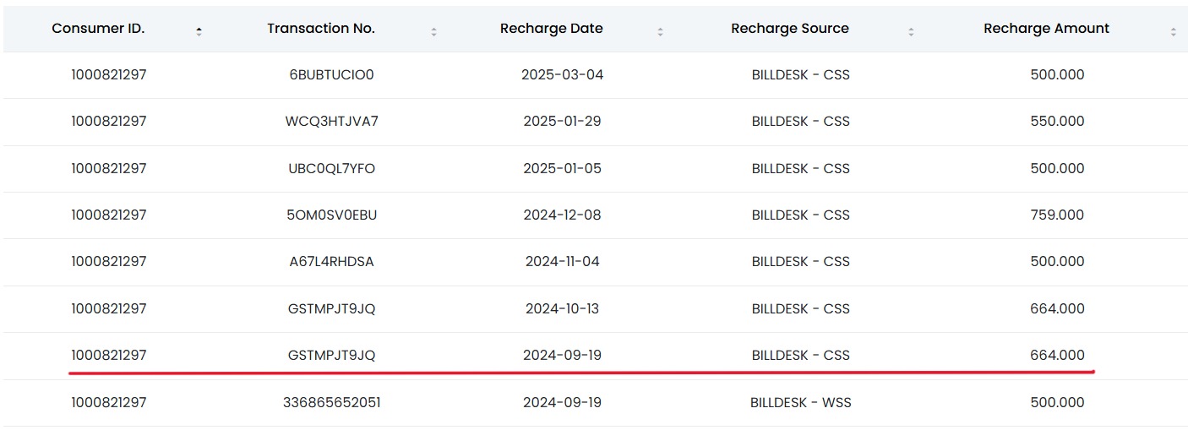Sort by Consumer ID. sort arrows icon

[199, 31]
